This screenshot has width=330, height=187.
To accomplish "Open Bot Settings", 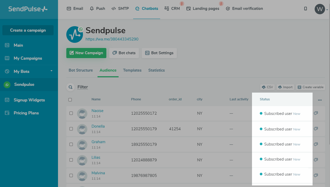I will click(159, 53).
